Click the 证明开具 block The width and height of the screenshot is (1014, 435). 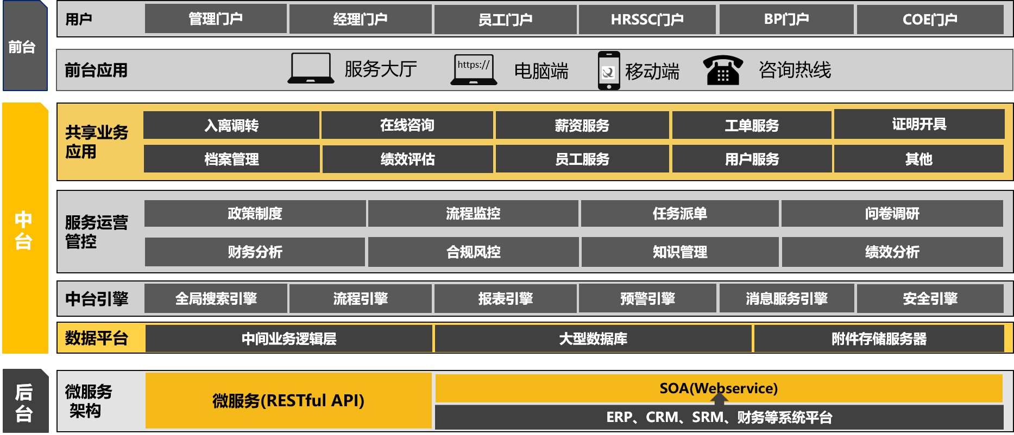pos(919,124)
